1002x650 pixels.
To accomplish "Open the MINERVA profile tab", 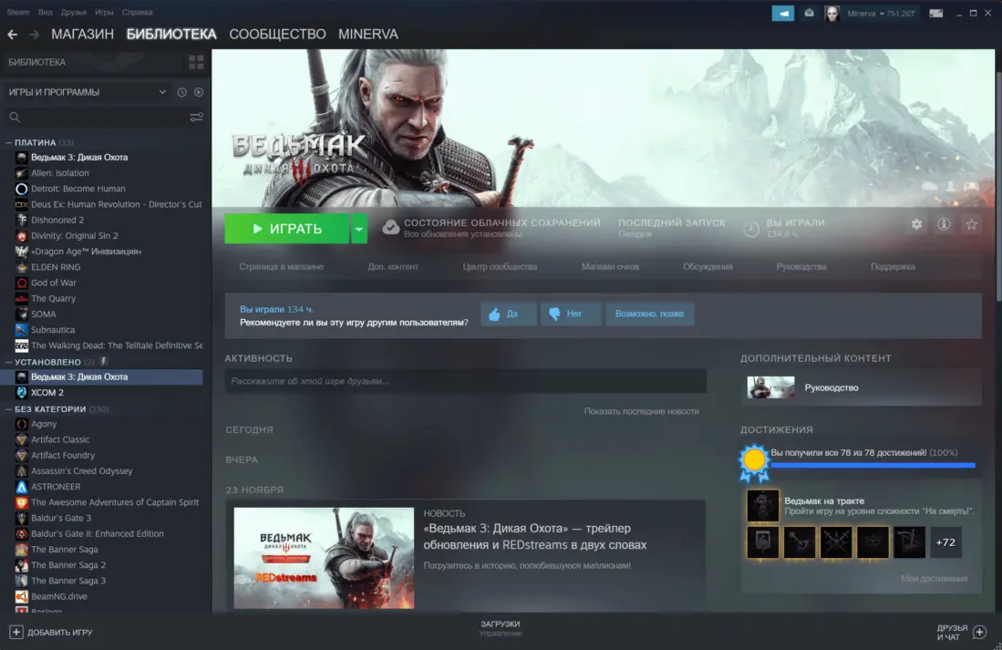I will tap(368, 35).
